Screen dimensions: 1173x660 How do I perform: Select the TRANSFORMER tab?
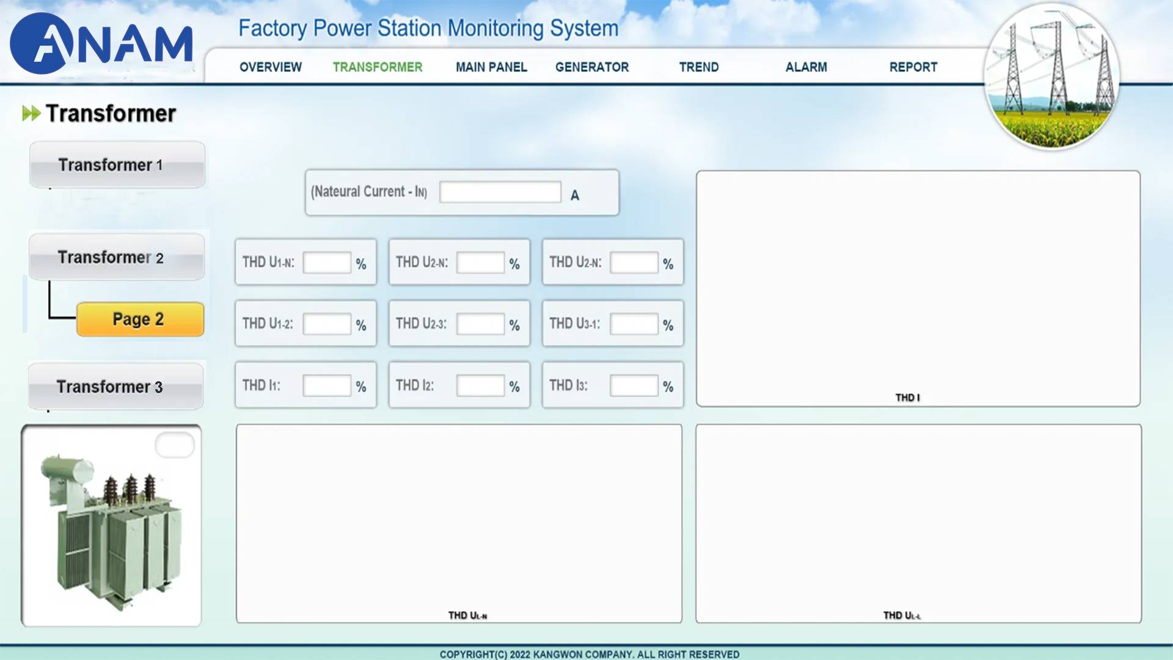coord(378,67)
